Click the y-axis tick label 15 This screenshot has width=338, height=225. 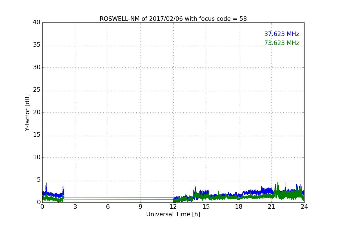37,135
